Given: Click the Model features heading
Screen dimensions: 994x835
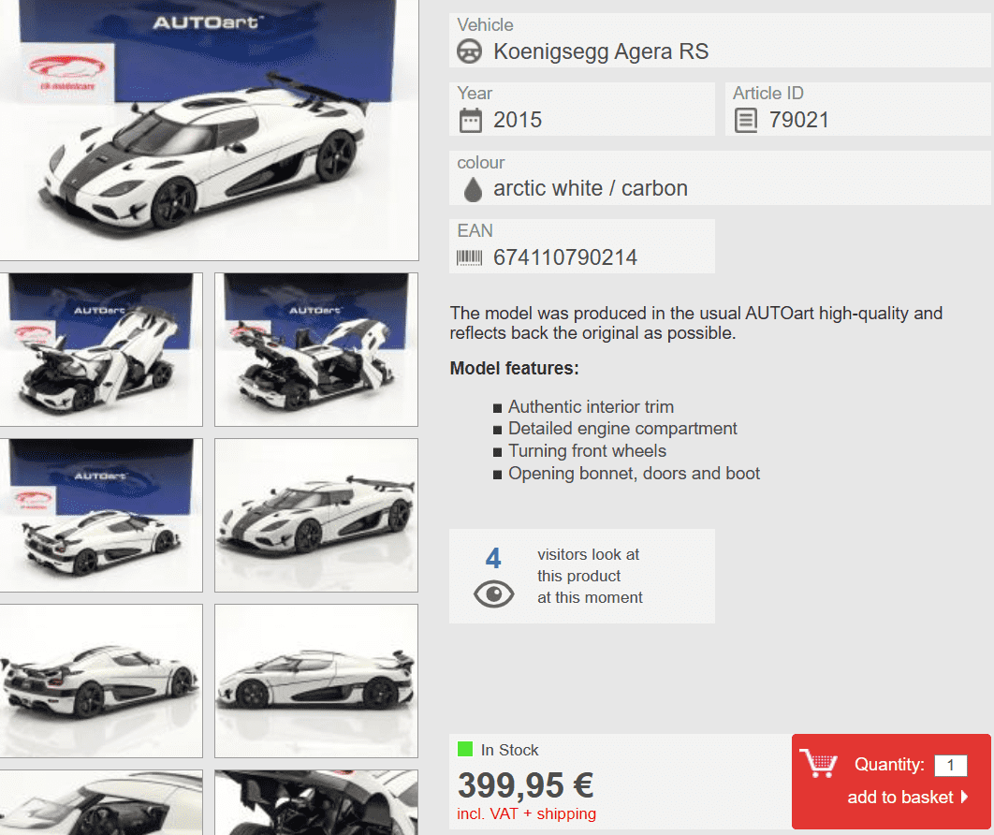Looking at the screenshot, I should click(x=514, y=369).
